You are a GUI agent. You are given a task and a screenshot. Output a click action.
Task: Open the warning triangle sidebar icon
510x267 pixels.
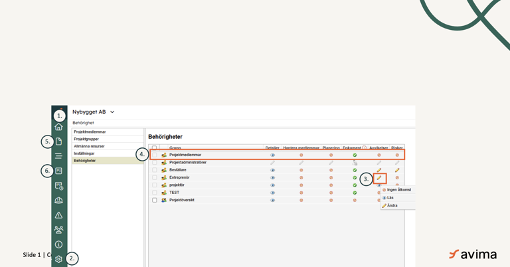point(58,215)
